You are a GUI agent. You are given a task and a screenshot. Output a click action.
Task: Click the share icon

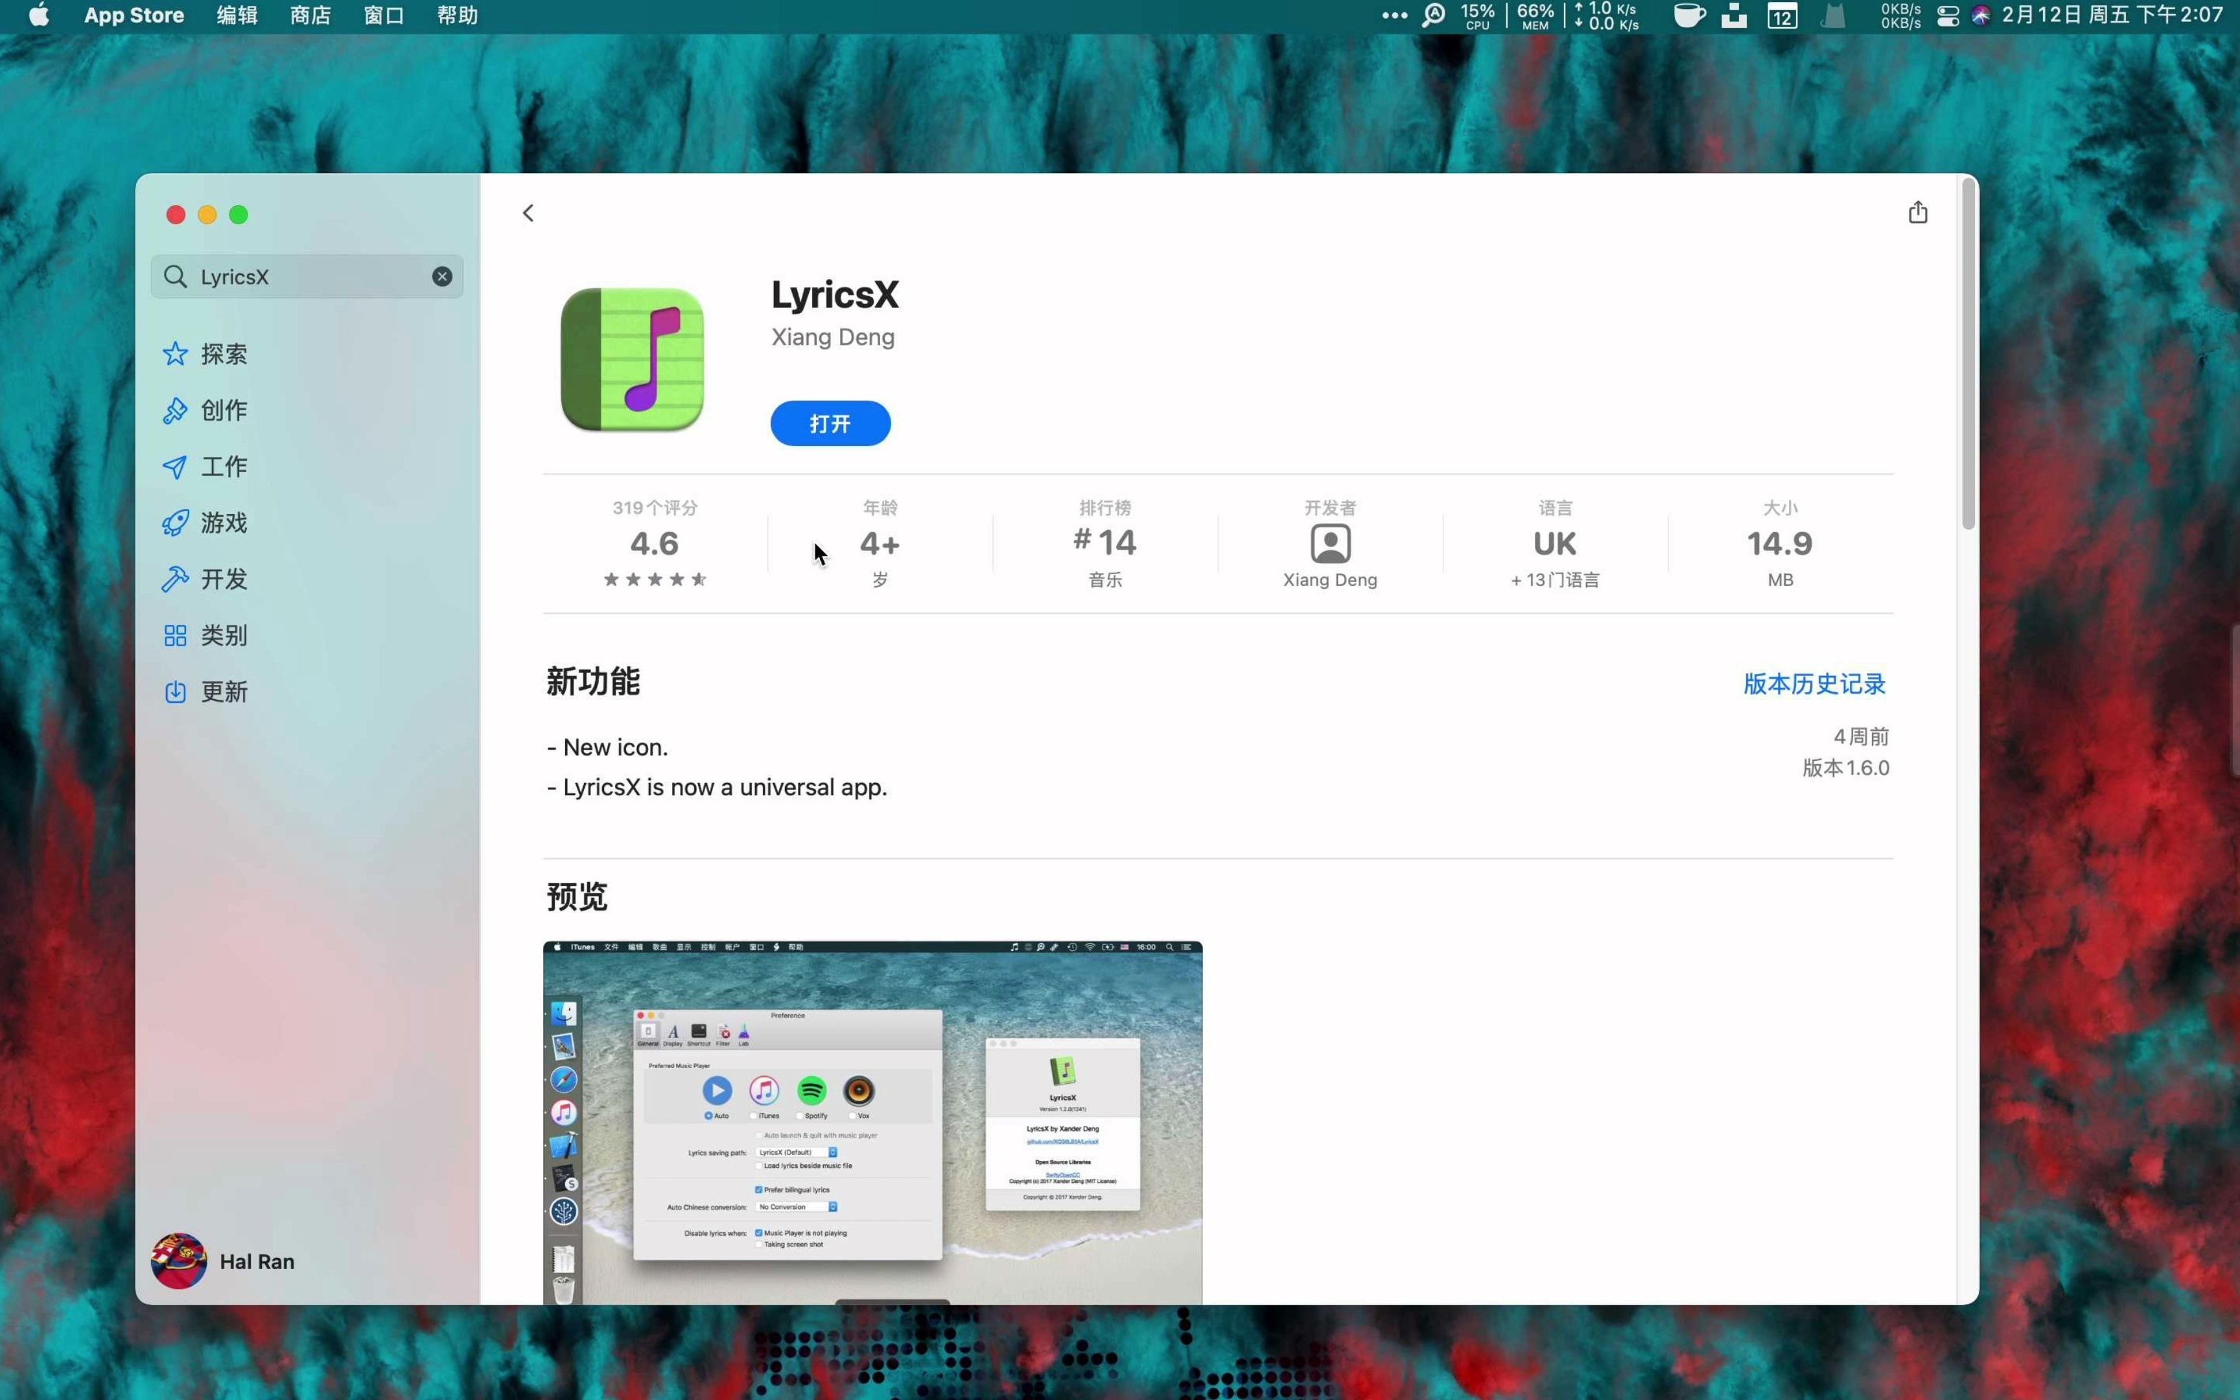pos(1917,212)
